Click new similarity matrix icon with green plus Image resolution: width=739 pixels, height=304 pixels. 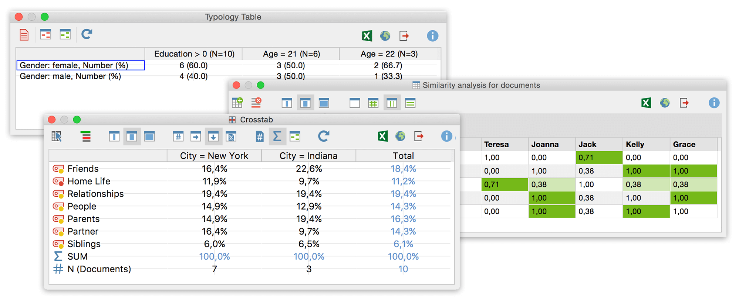(237, 103)
